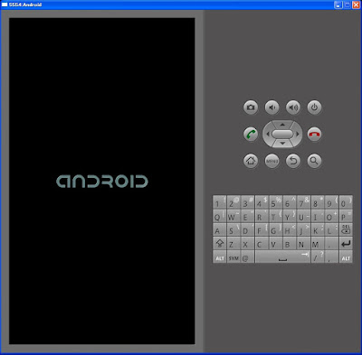This screenshot has height=355, width=362.
Task: Toggle the left ALT key
Action: [220, 257]
